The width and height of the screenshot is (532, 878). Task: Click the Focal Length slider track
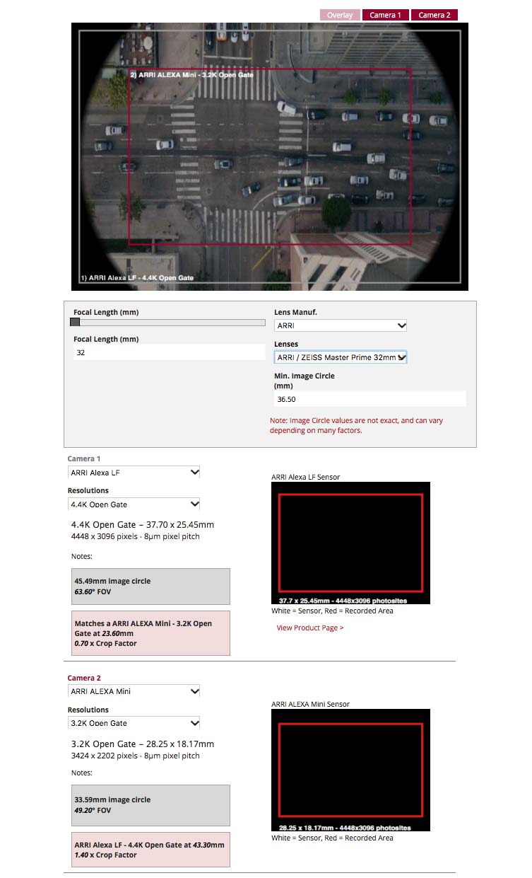[x=168, y=323]
